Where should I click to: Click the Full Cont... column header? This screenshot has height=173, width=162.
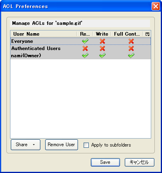tap(127, 34)
